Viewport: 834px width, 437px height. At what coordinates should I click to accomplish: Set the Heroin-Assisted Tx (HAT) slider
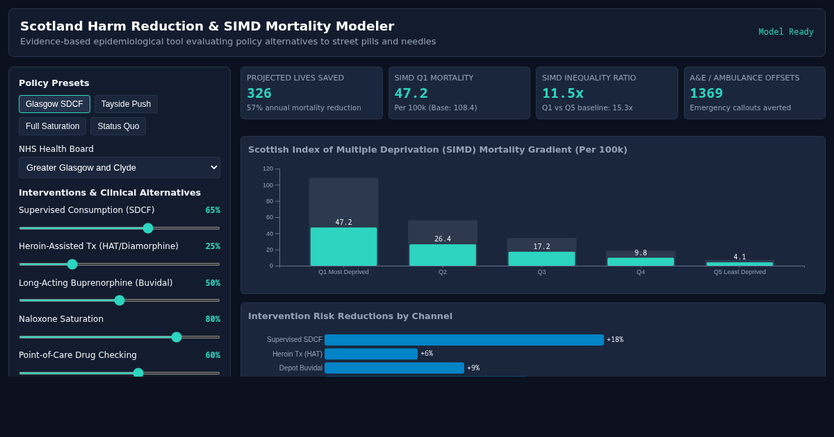tap(120, 264)
